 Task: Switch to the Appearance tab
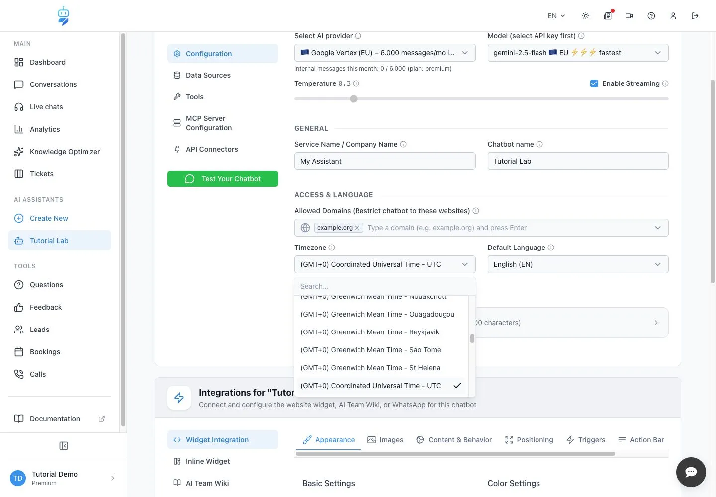coord(329,440)
